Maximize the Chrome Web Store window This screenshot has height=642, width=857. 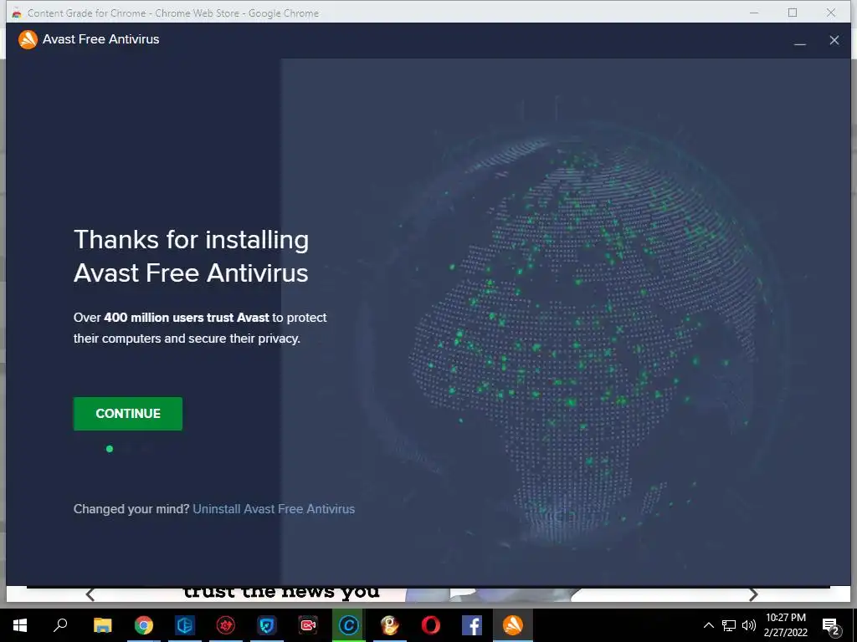point(793,13)
